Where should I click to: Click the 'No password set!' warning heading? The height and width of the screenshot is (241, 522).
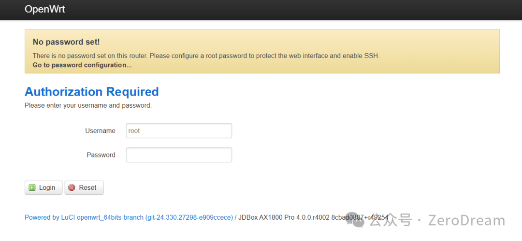[x=66, y=42]
